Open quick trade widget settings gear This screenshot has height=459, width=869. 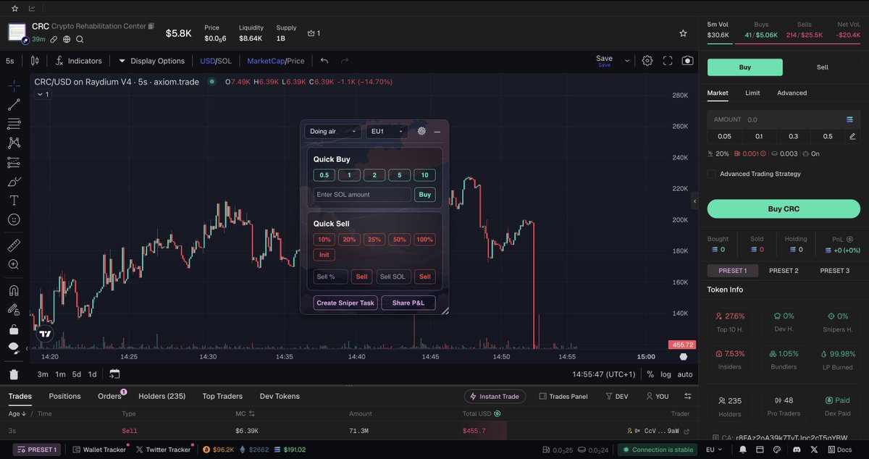tap(422, 131)
